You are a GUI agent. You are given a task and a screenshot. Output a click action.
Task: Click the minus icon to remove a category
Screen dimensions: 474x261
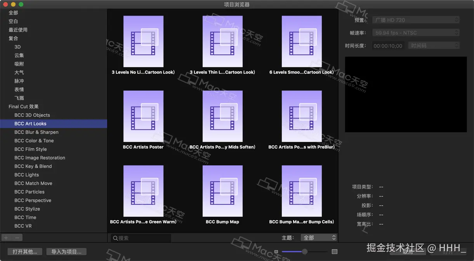17,238
